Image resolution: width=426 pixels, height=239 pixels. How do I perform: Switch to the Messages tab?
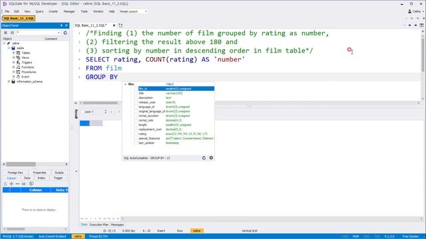coord(117,224)
